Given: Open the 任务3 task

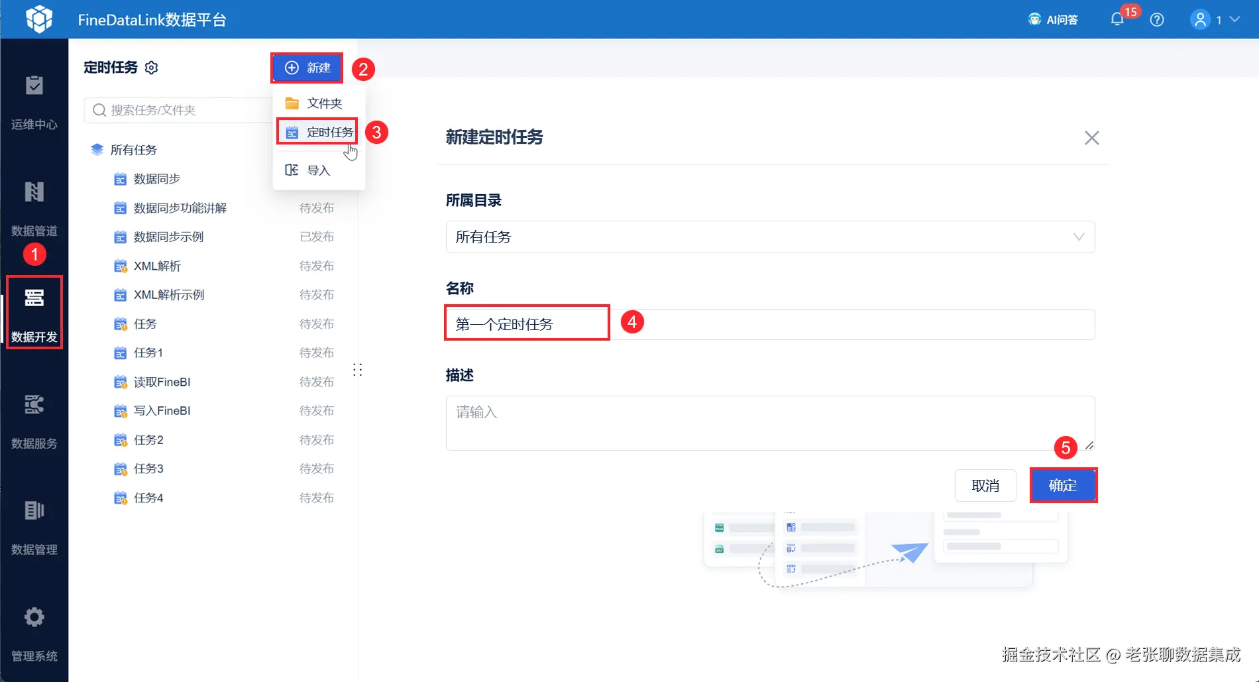Looking at the screenshot, I should point(148,469).
